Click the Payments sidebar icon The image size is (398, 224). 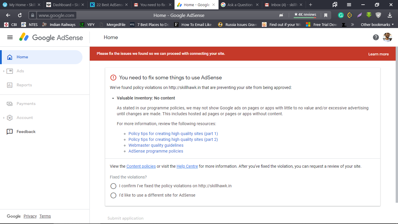pyautogui.click(x=10, y=104)
